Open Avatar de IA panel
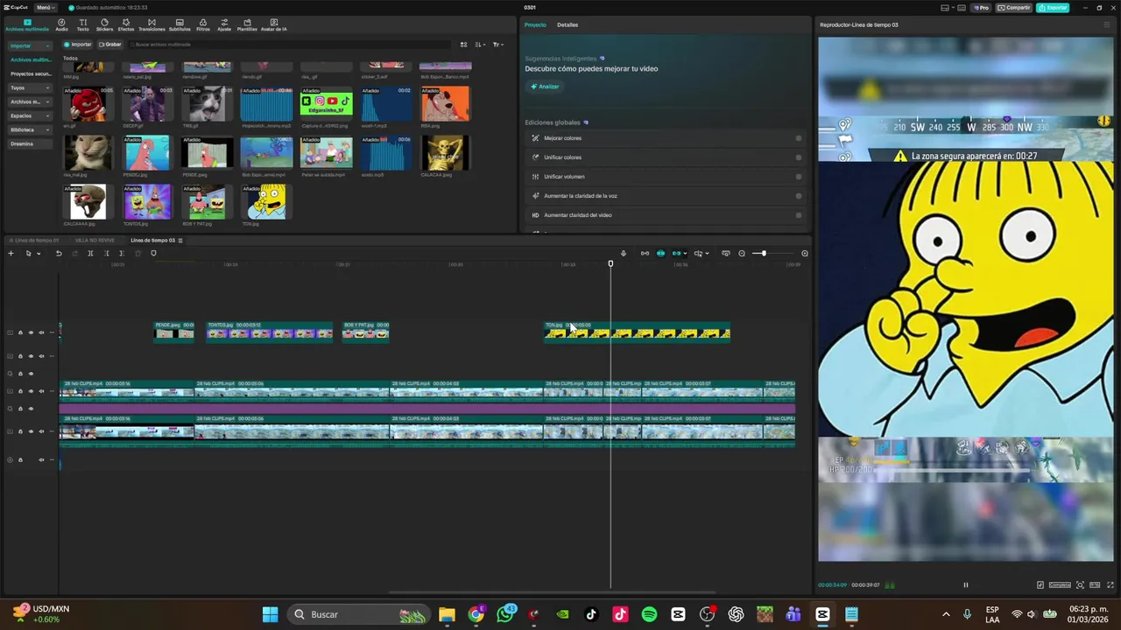This screenshot has width=1121, height=630. coord(274,24)
